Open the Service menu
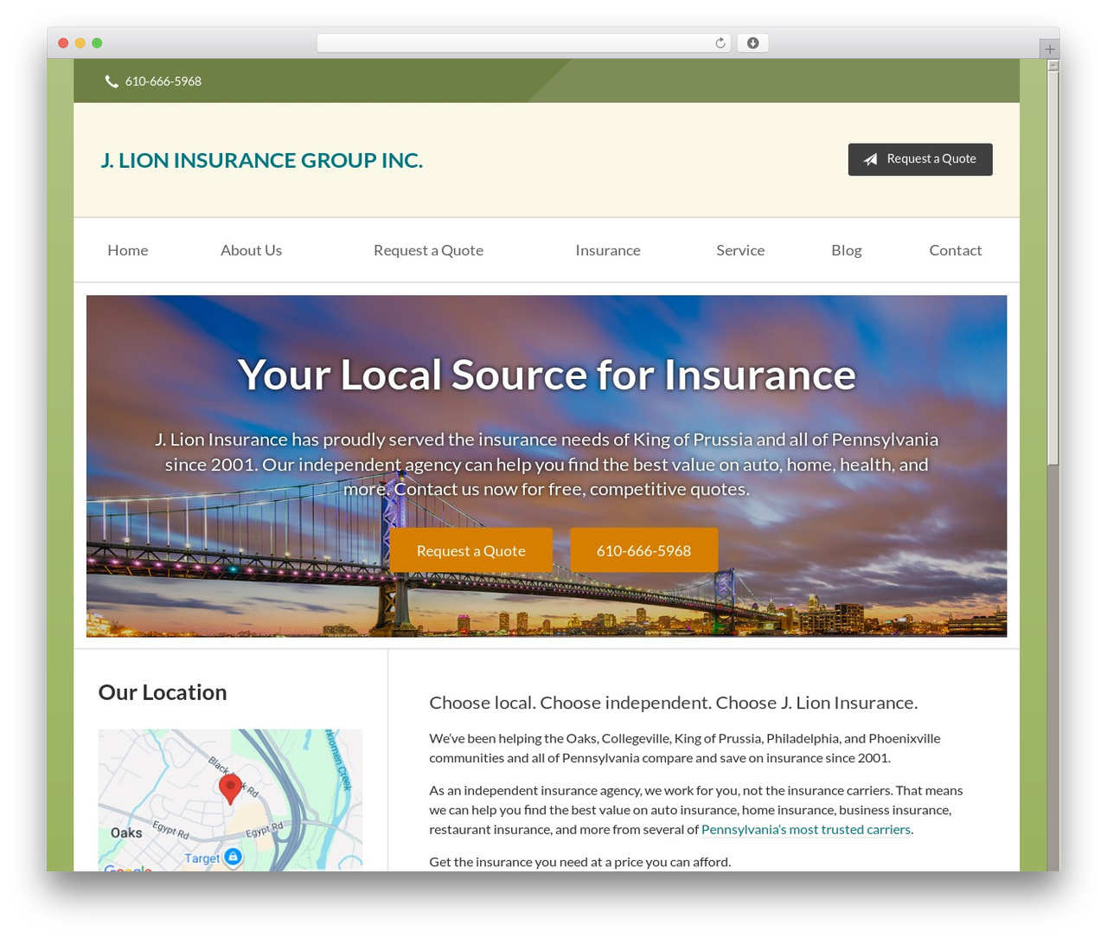This screenshot has height=938, width=1107. (x=740, y=250)
